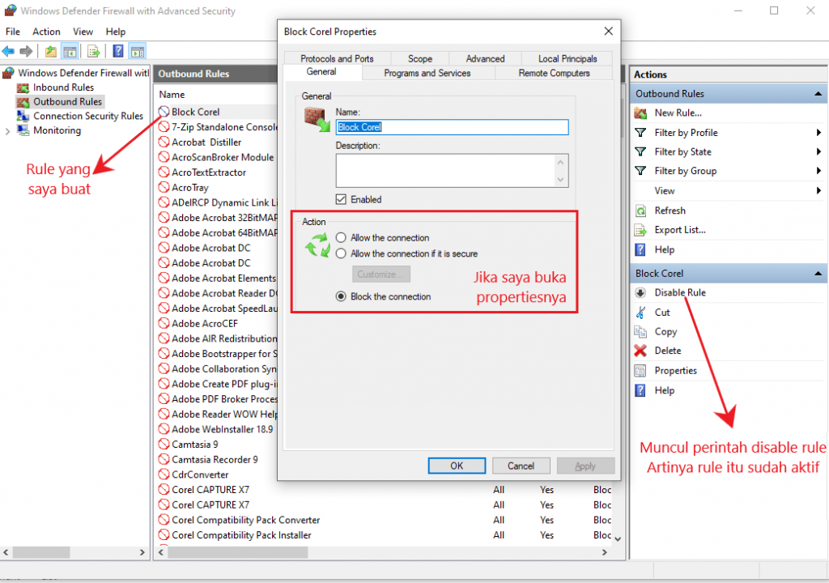Click Description box scroll up arrow
This screenshot has height=583, width=829.
pyautogui.click(x=560, y=162)
